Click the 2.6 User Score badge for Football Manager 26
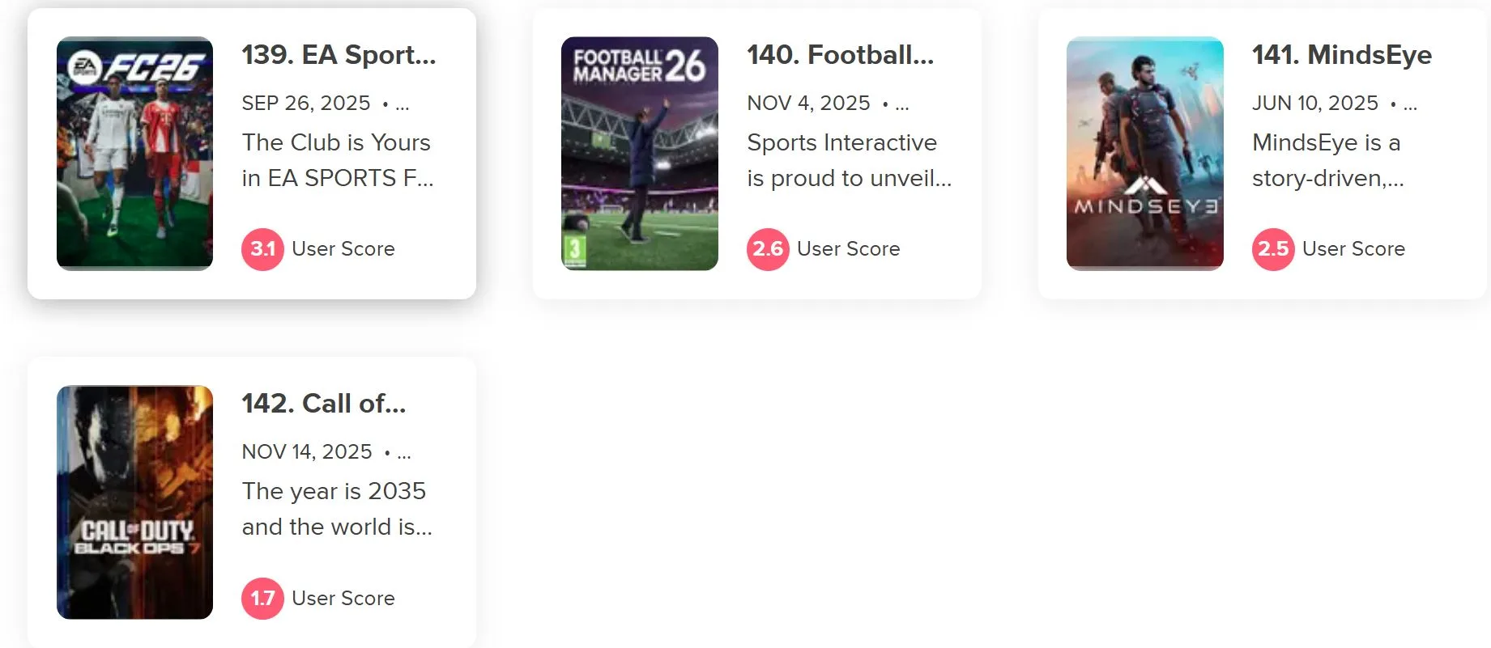This screenshot has height=648, width=1491. click(x=767, y=249)
